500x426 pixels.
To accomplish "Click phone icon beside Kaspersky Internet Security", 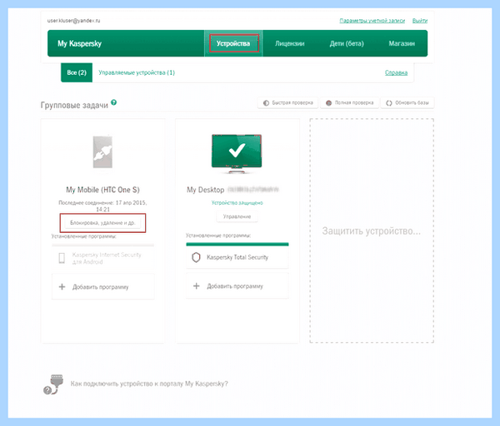I will click(62, 258).
